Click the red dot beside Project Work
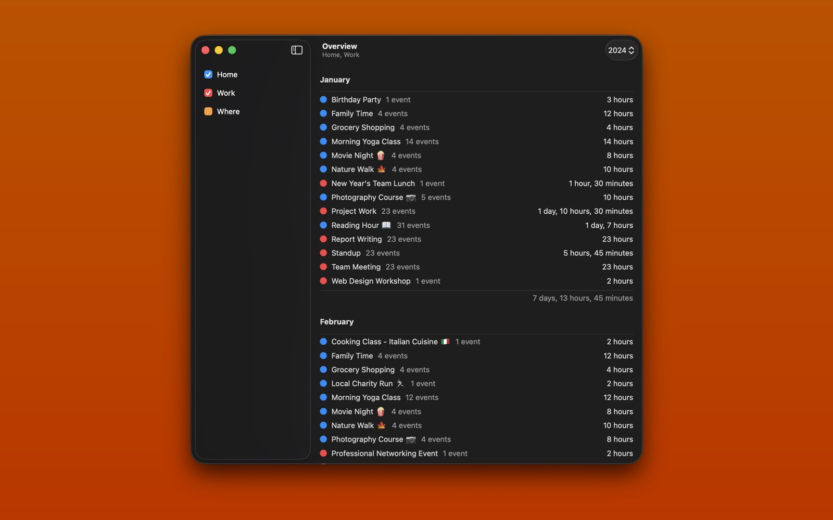833x520 pixels. (323, 211)
